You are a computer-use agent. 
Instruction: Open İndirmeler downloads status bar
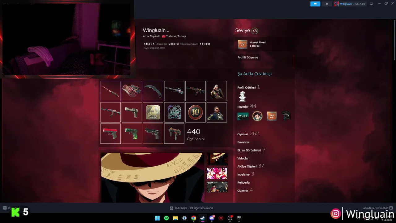click(x=192, y=208)
